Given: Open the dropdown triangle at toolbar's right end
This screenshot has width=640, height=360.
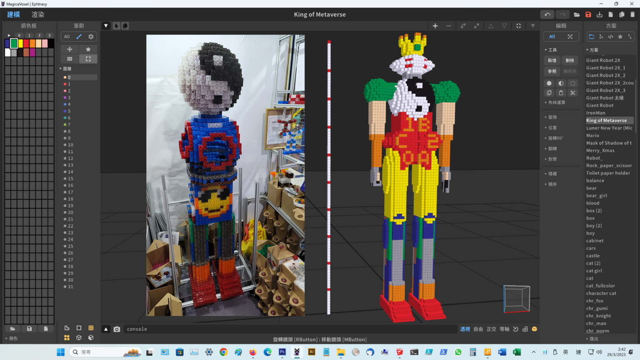Looking at the screenshot, I should click(533, 26).
